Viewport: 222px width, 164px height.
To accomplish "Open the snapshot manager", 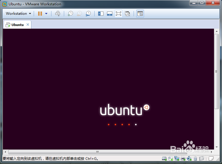I will point(88,14).
